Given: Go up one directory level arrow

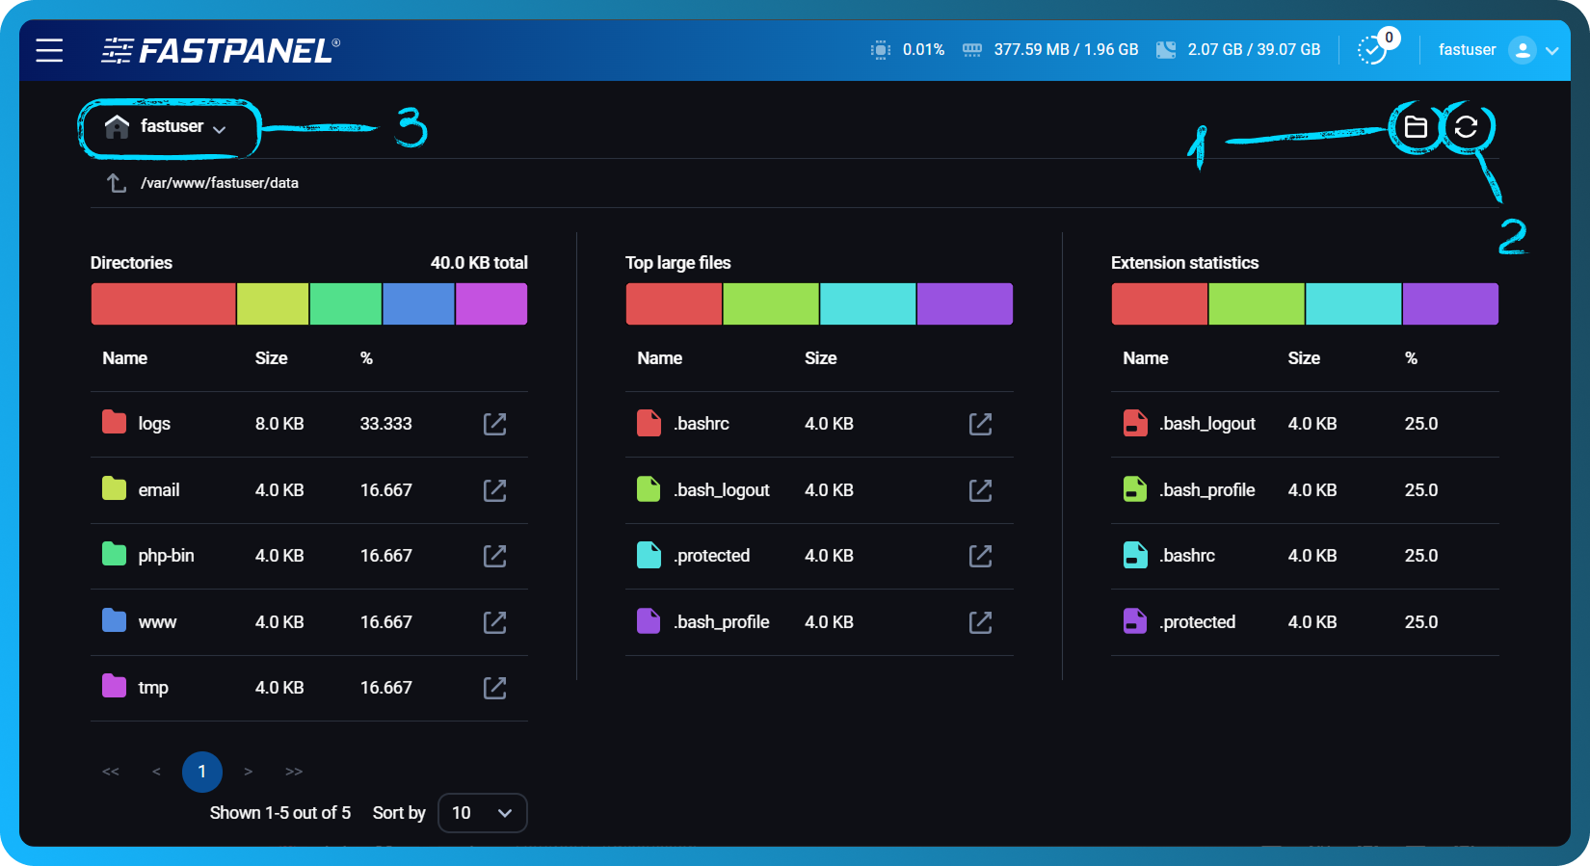Looking at the screenshot, I should click(x=117, y=183).
